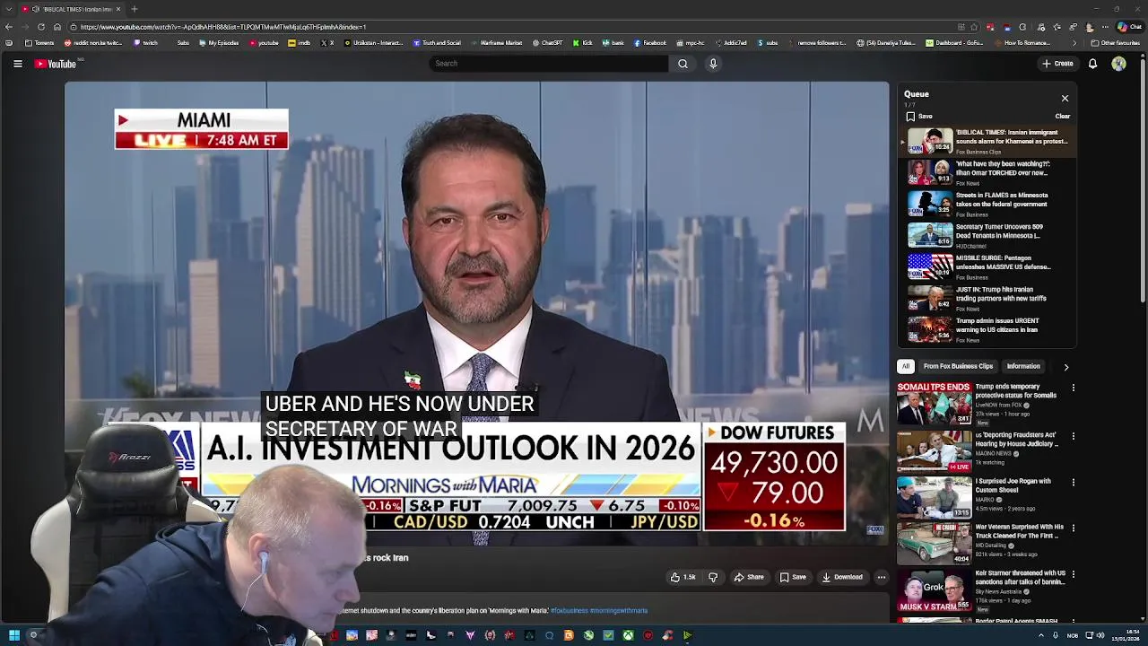Image resolution: width=1148 pixels, height=646 pixels.
Task: Show hidden system tray icons
Action: coord(1040,635)
